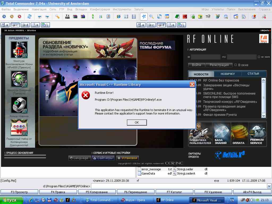Click the news list scroll up arrow

click(x=263, y=80)
